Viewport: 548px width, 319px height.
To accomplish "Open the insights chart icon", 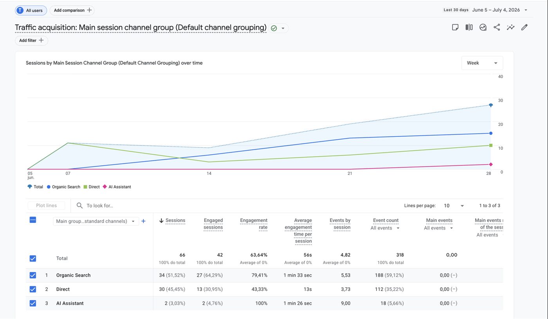I will point(483,27).
